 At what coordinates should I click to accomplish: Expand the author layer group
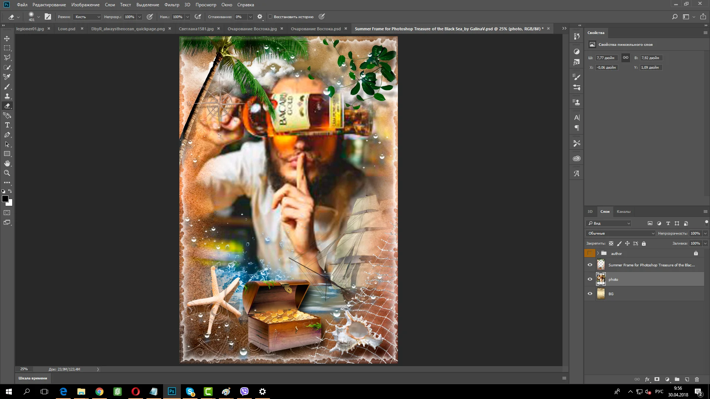coord(598,253)
